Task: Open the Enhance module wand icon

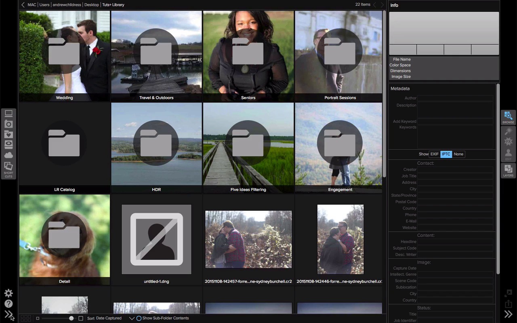Action: point(508,131)
